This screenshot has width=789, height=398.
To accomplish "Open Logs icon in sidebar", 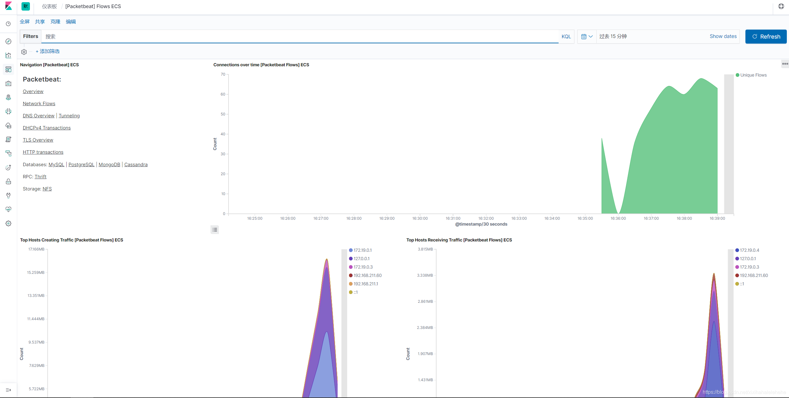I will (x=8, y=139).
